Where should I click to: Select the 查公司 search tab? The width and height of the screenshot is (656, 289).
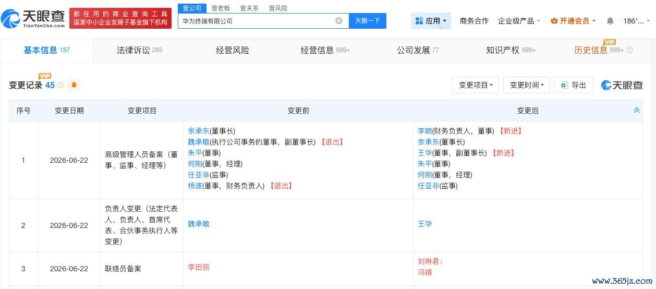192,8
